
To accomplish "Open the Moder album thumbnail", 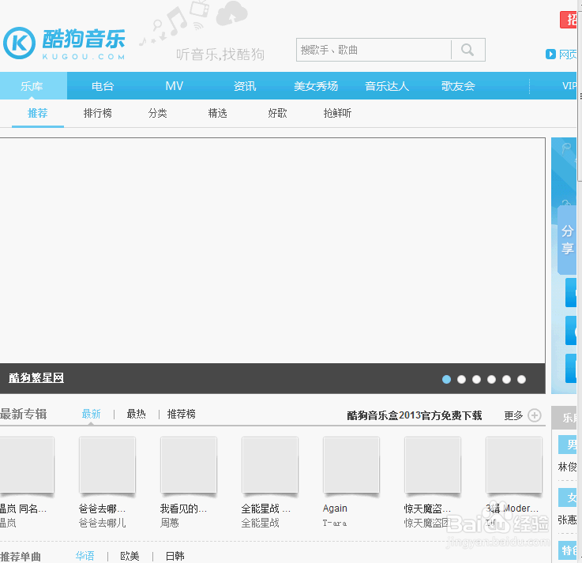I will click(x=514, y=465).
